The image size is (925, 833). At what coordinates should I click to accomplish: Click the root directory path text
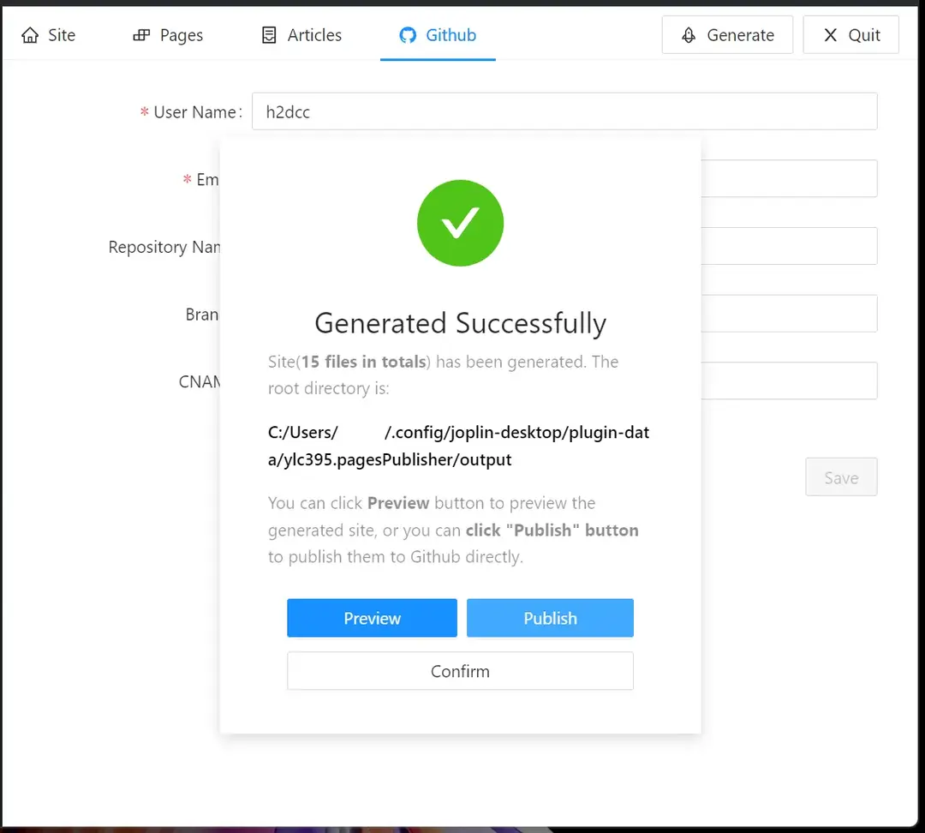(460, 445)
